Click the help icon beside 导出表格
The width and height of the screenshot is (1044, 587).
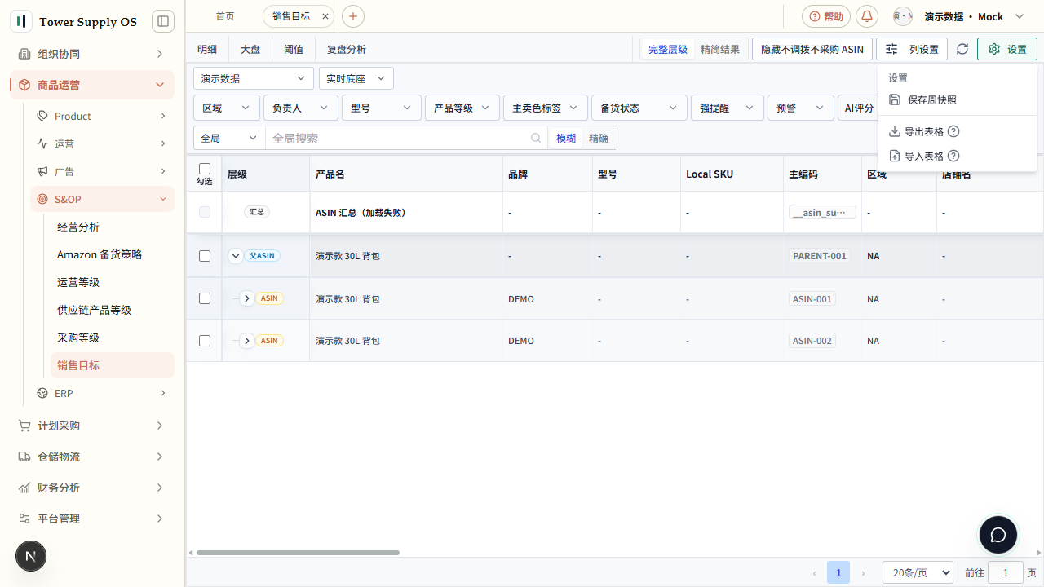pyautogui.click(x=953, y=131)
